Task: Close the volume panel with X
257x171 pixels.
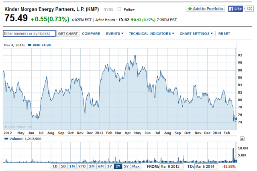Action: pyautogui.click(x=242, y=139)
